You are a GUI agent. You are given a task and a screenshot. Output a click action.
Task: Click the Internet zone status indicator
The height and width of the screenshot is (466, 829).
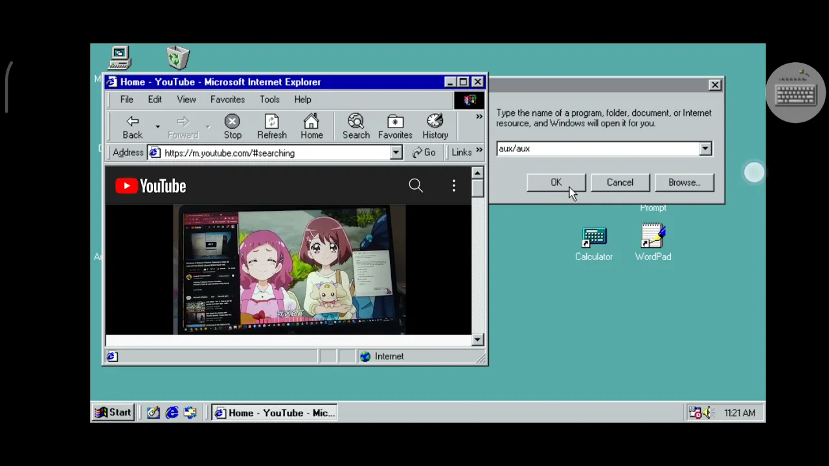click(383, 357)
